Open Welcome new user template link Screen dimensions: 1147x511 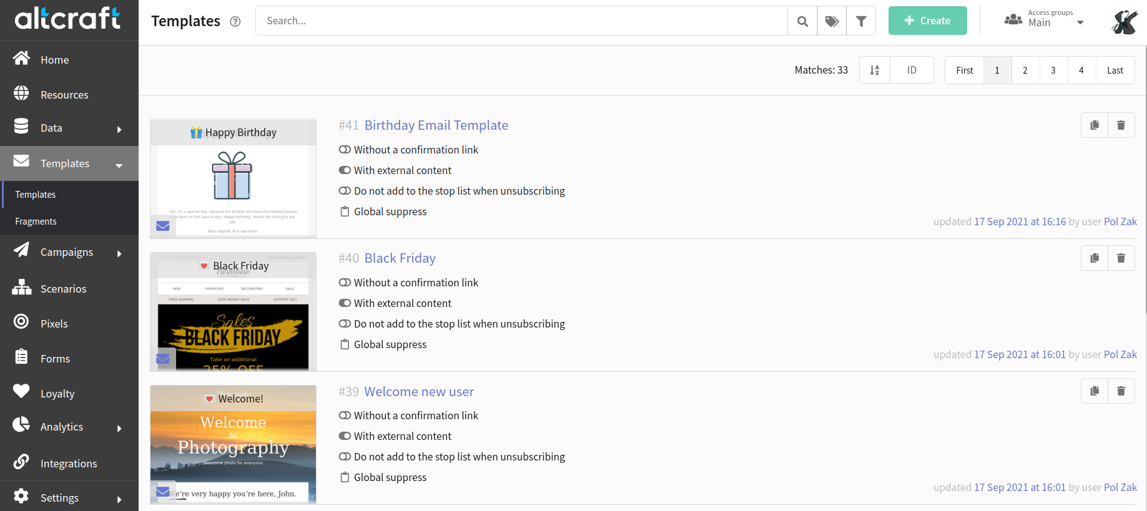point(419,392)
